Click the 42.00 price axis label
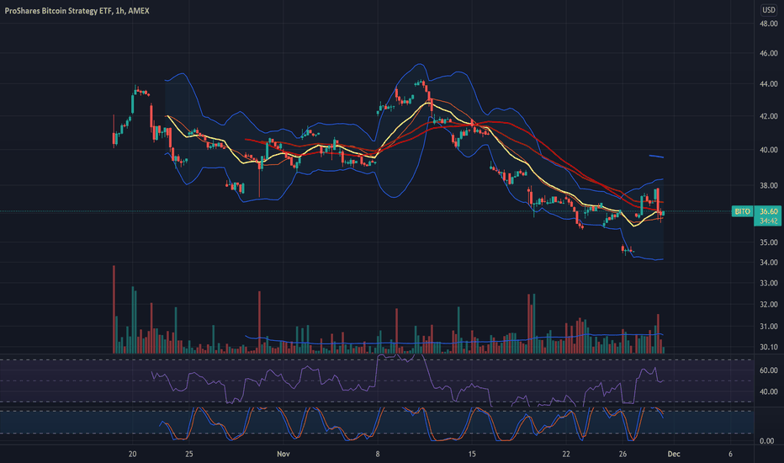Viewport: 784px width, 463px height. (769, 116)
